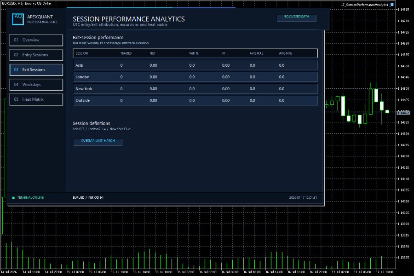414x276 pixels.
Task: Click the SESSION PERFORMANCE ANALYTICS title
Action: click(129, 19)
